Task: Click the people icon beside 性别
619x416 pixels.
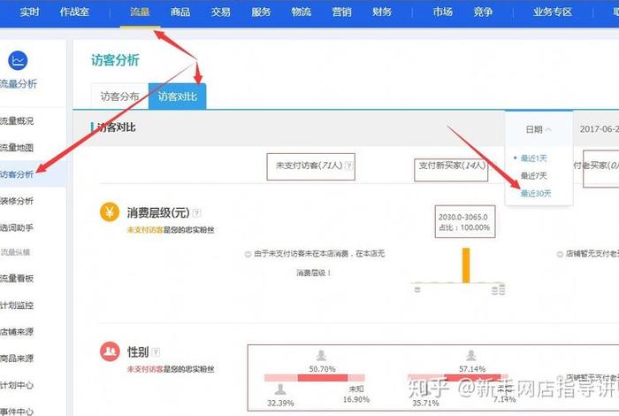Action: click(x=110, y=351)
